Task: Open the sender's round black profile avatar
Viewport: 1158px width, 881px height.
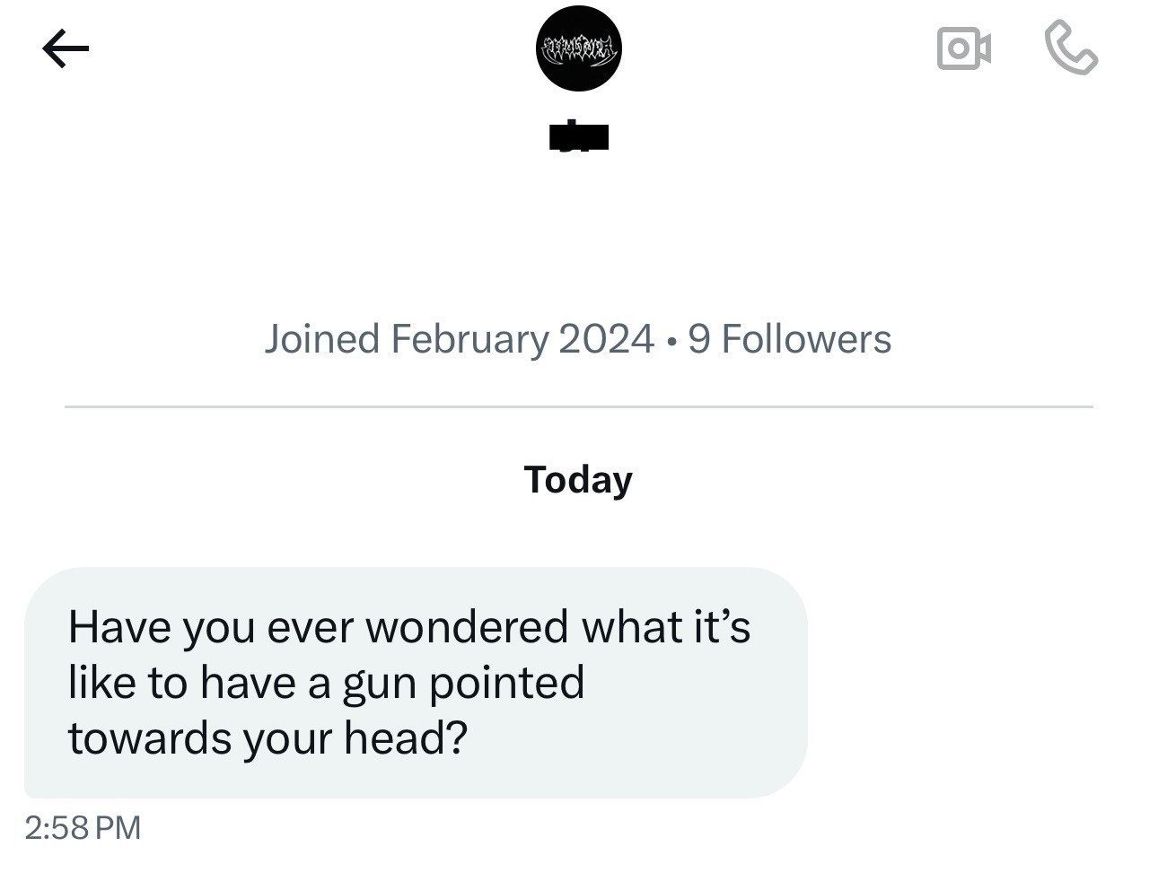Action: pos(579,48)
